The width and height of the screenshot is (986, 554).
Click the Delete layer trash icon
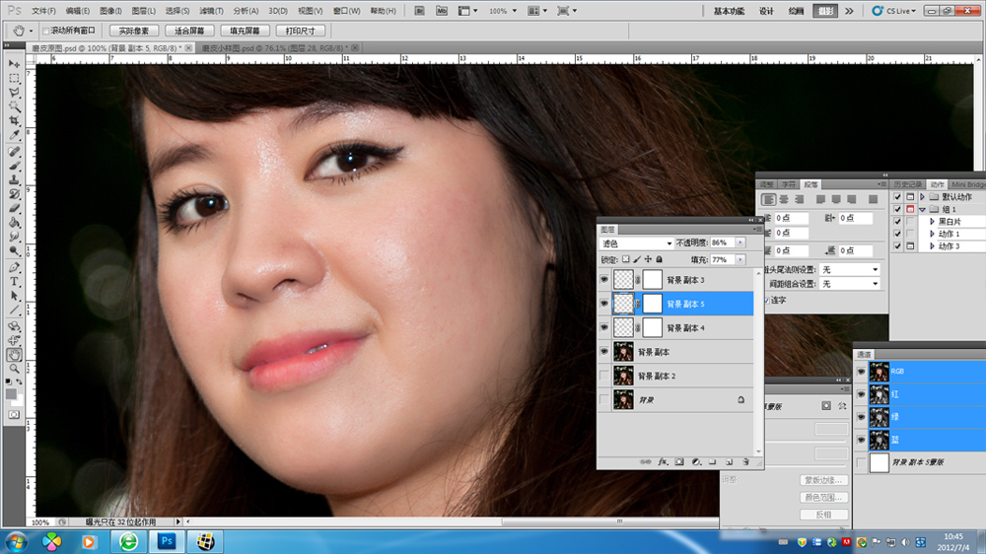click(745, 460)
